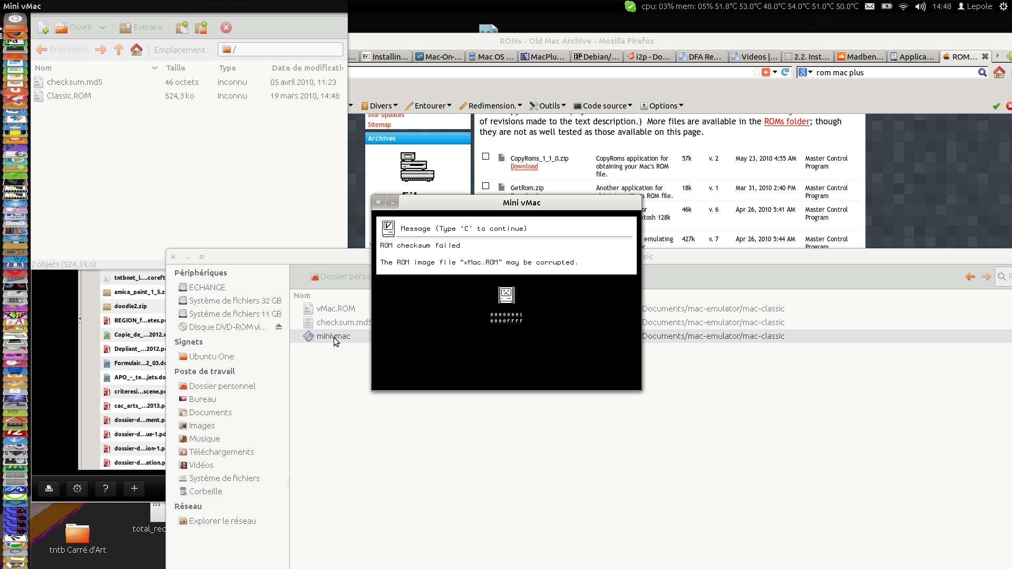This screenshot has width=1012, height=569.
Task: Open the Outils developer dropdown
Action: (548, 106)
